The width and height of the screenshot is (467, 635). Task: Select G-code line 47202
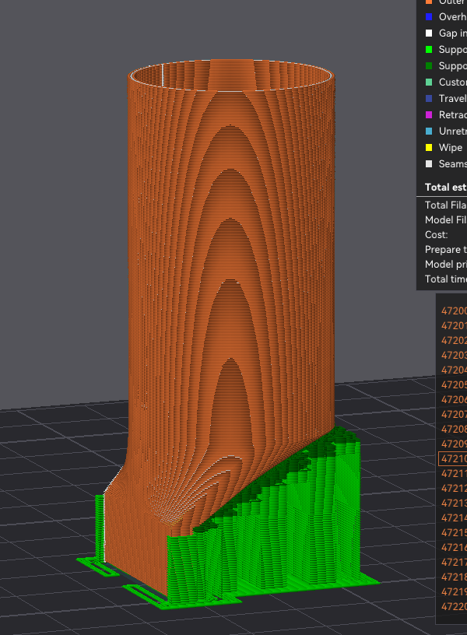[454, 341]
